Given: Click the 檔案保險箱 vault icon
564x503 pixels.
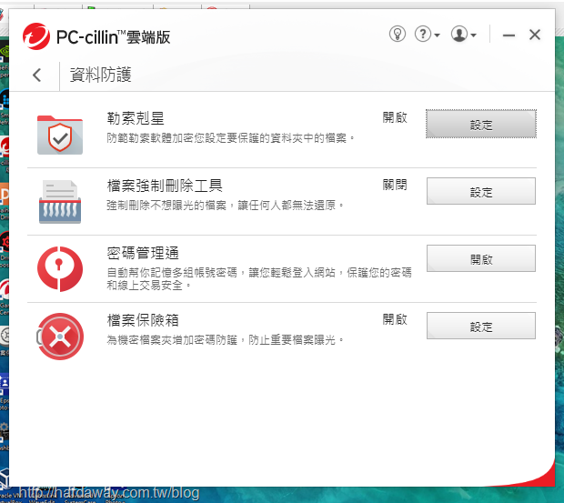Looking at the screenshot, I should pyautogui.click(x=60, y=337).
